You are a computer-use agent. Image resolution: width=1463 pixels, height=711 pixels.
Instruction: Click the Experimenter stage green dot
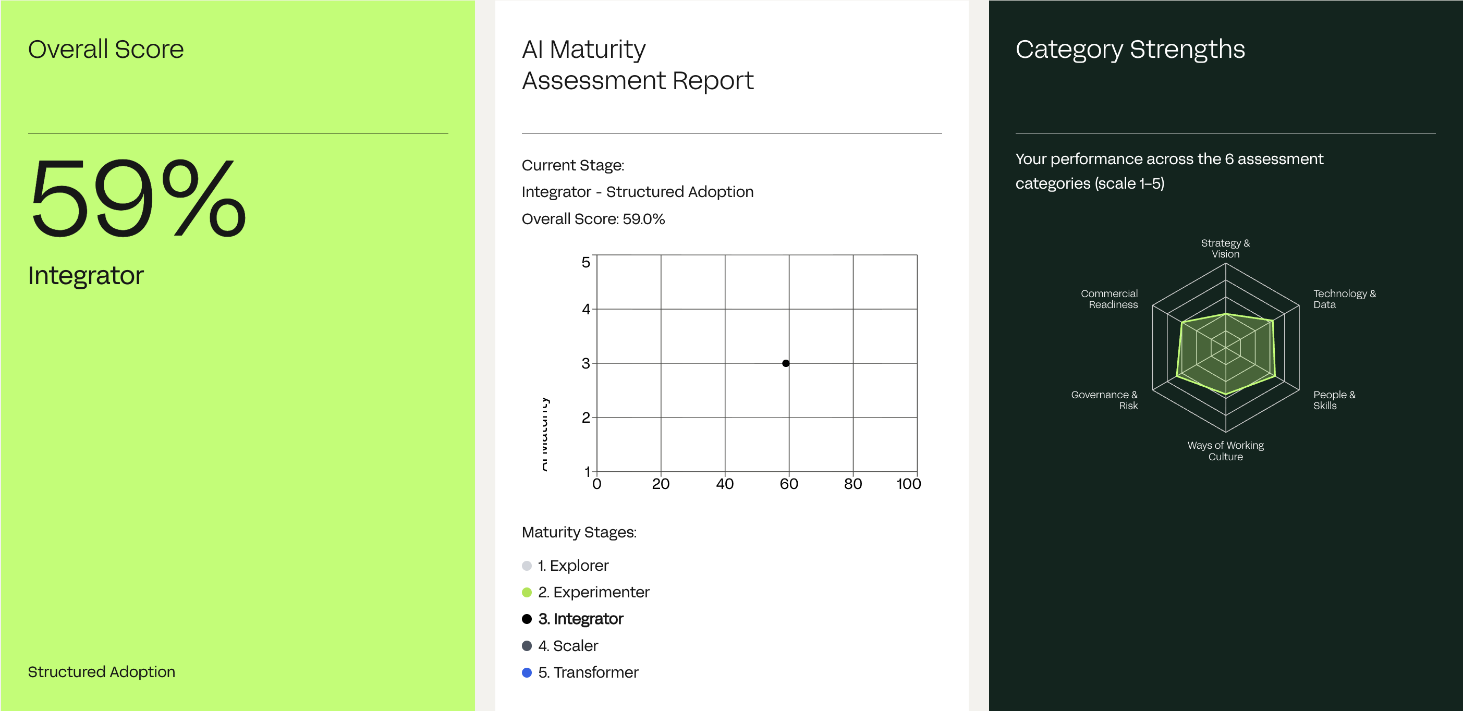click(x=527, y=592)
